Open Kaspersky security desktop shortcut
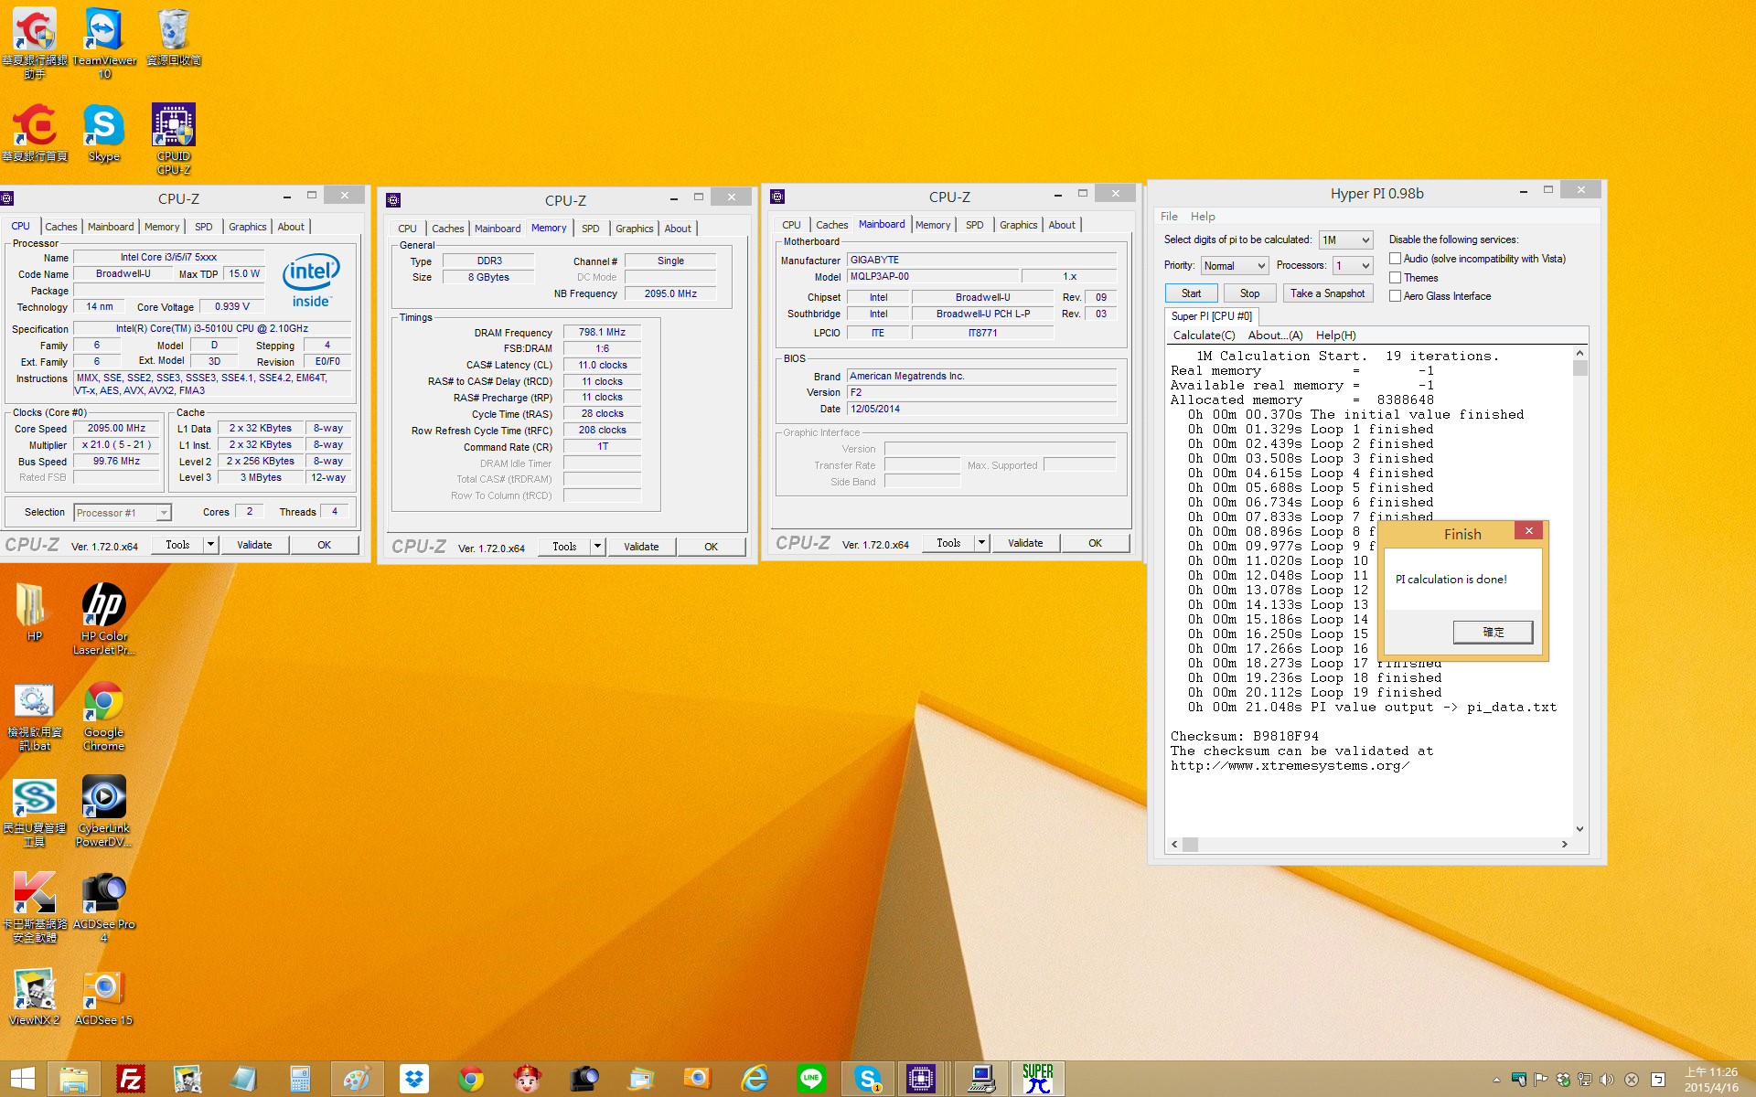Viewport: 1756px width, 1097px height. pos(34,908)
